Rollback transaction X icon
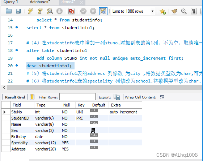Viewport: 203px width, 161px height. (x=93, y=11)
